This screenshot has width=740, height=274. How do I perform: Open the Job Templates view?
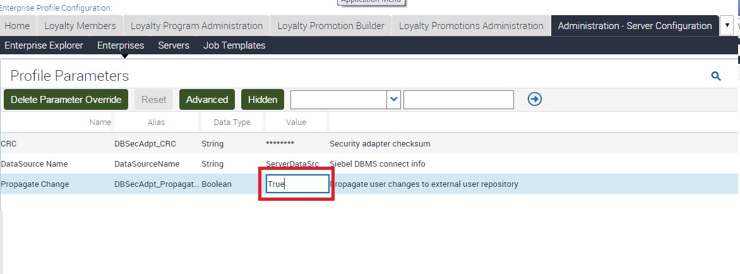coord(234,45)
